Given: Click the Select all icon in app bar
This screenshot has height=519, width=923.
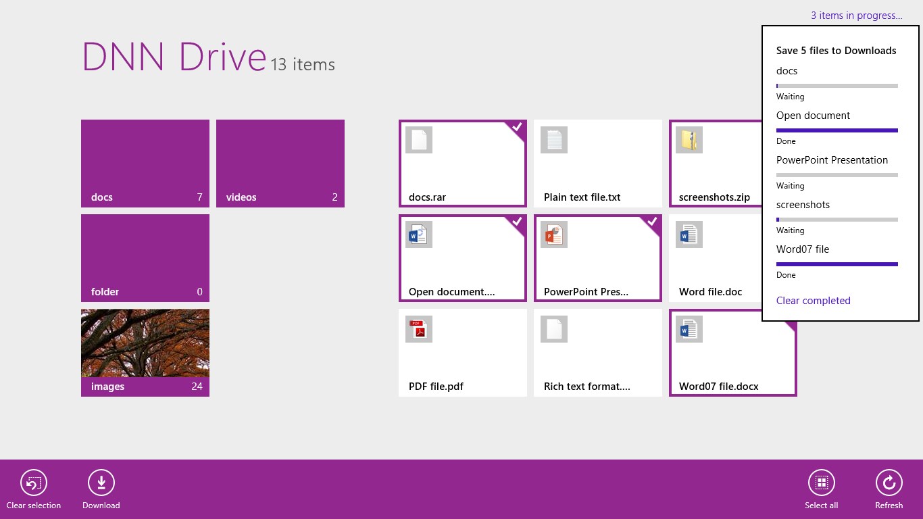Looking at the screenshot, I should coord(822,483).
